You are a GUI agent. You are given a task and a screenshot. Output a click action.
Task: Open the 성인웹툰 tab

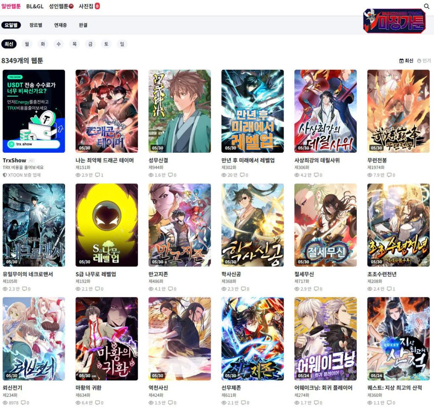[61, 6]
